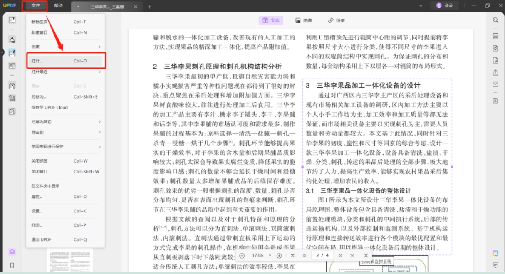Select the Crop Pages tool in left sidebar

(x=12, y=99)
